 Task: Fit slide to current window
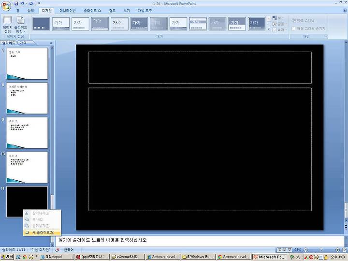[344, 250]
